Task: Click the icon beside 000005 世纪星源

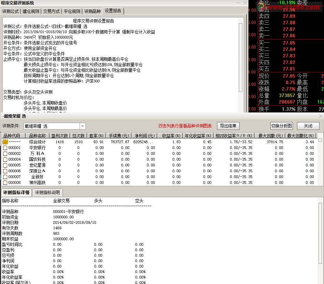Action: (5, 165)
